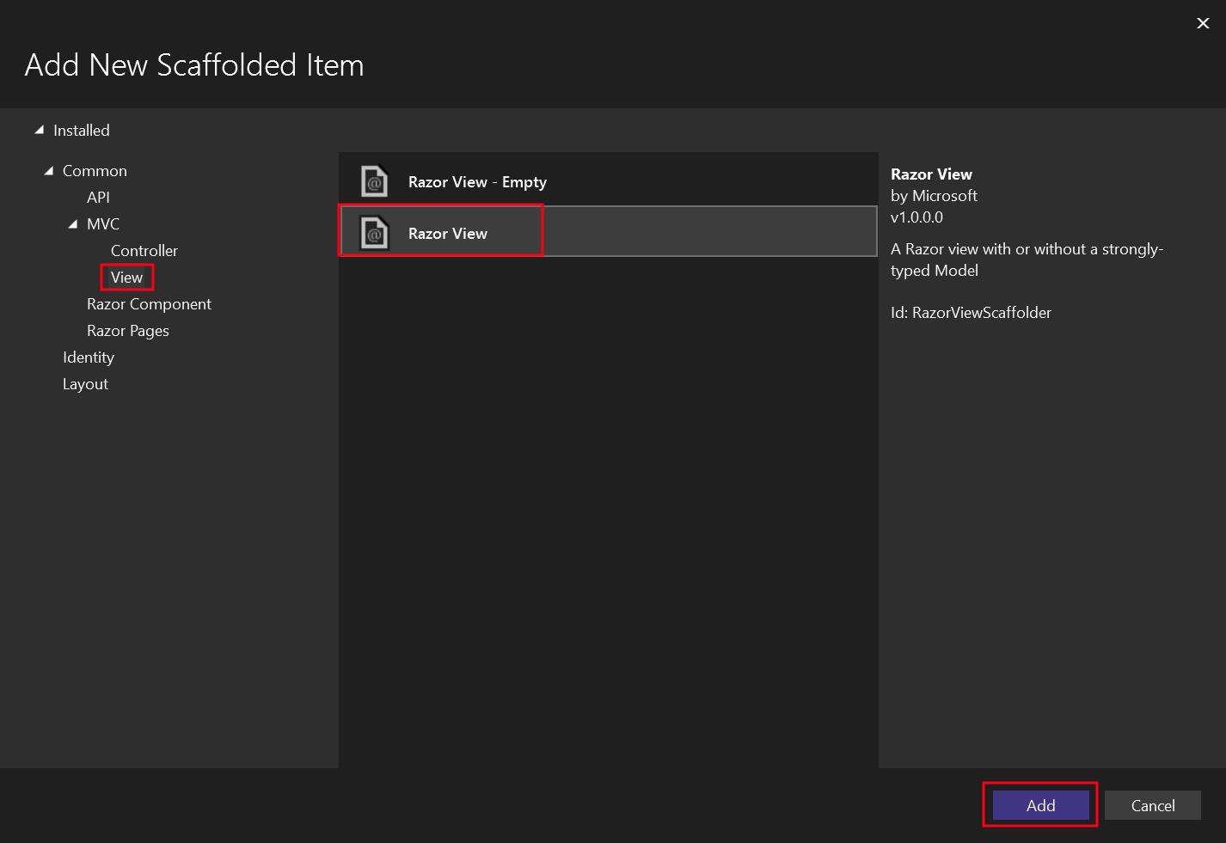Click the Razor View - Empty file icon
Viewport: 1226px width, 843px height.
[374, 181]
